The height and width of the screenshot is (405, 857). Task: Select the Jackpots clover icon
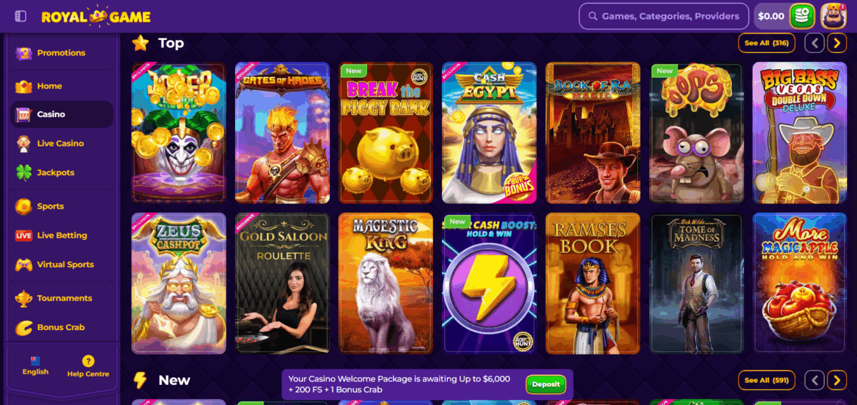coord(24,173)
